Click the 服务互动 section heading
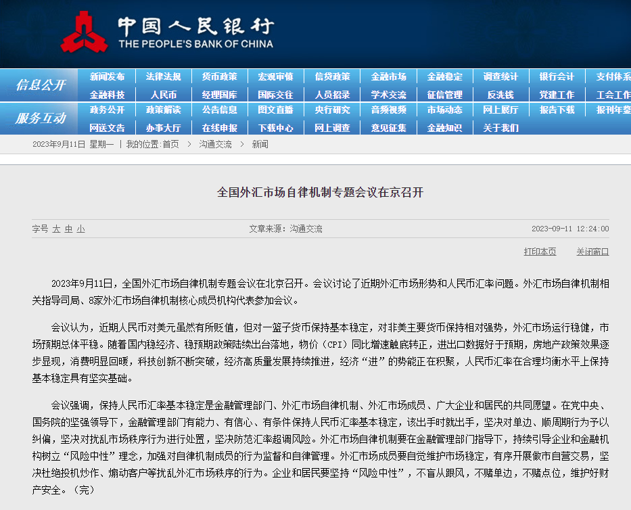631x510 pixels. pyautogui.click(x=41, y=118)
